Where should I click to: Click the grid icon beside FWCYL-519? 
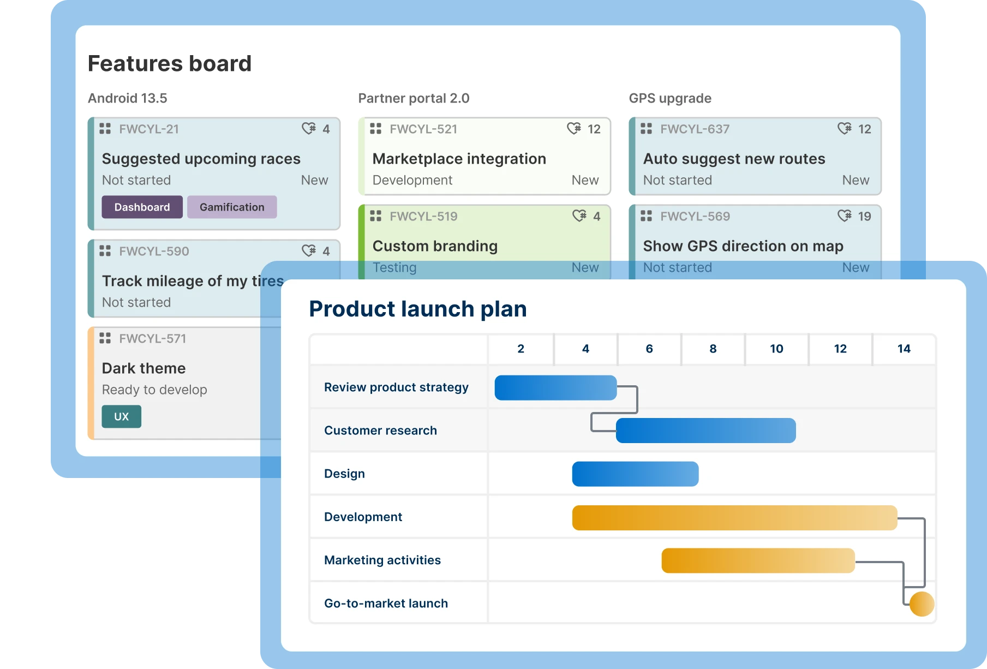pyautogui.click(x=376, y=216)
